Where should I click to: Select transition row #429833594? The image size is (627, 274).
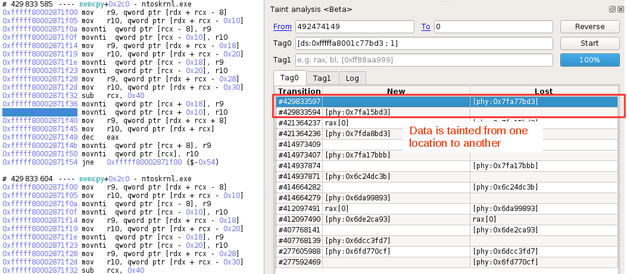(x=299, y=112)
